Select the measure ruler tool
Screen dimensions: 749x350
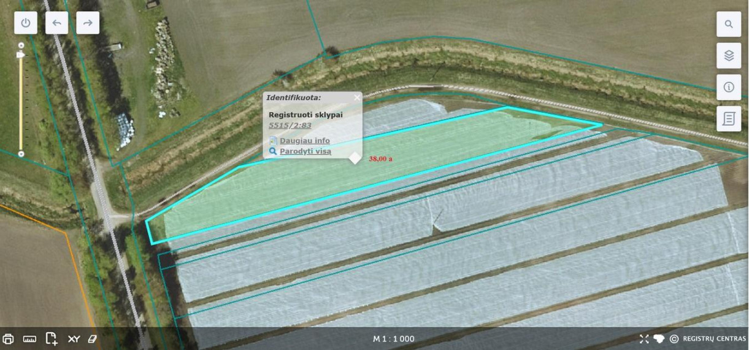(29, 338)
